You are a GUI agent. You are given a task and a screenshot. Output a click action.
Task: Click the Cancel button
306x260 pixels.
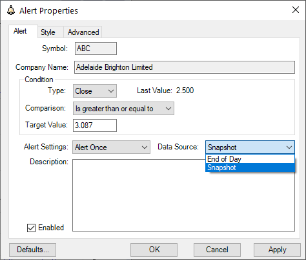[217, 250]
